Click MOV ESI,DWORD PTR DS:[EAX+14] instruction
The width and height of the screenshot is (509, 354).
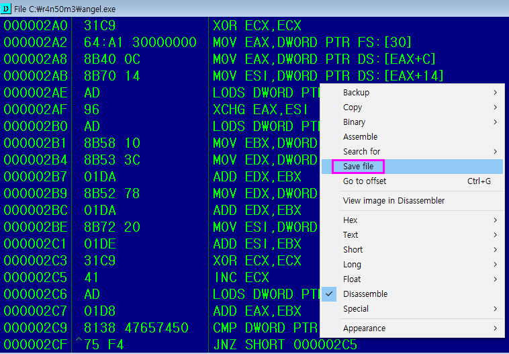328,76
